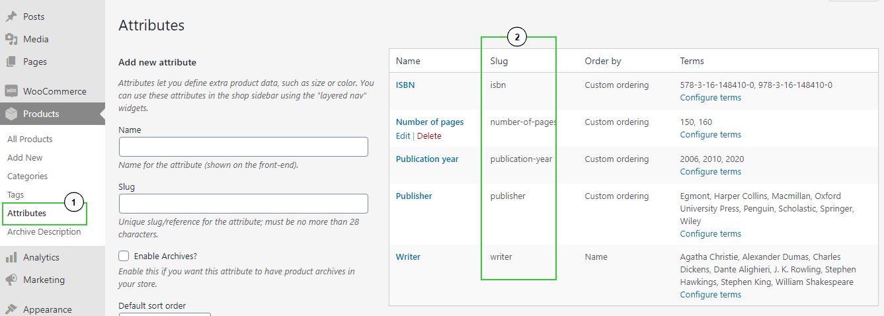884x316 pixels.
Task: Click the Marketing megaphone icon
Action: click(x=11, y=280)
